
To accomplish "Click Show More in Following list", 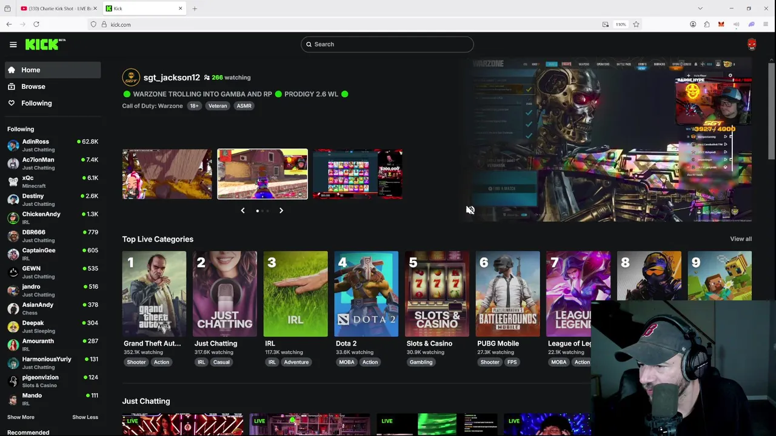I will 21,417.
